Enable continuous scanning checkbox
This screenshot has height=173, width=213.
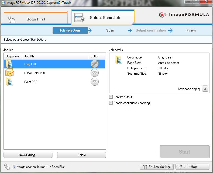[x=111, y=103]
